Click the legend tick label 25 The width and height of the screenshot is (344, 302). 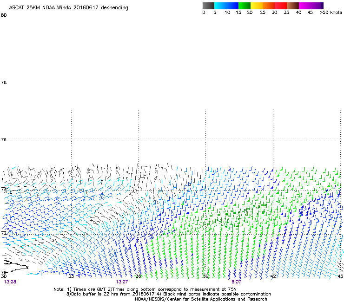(263, 13)
